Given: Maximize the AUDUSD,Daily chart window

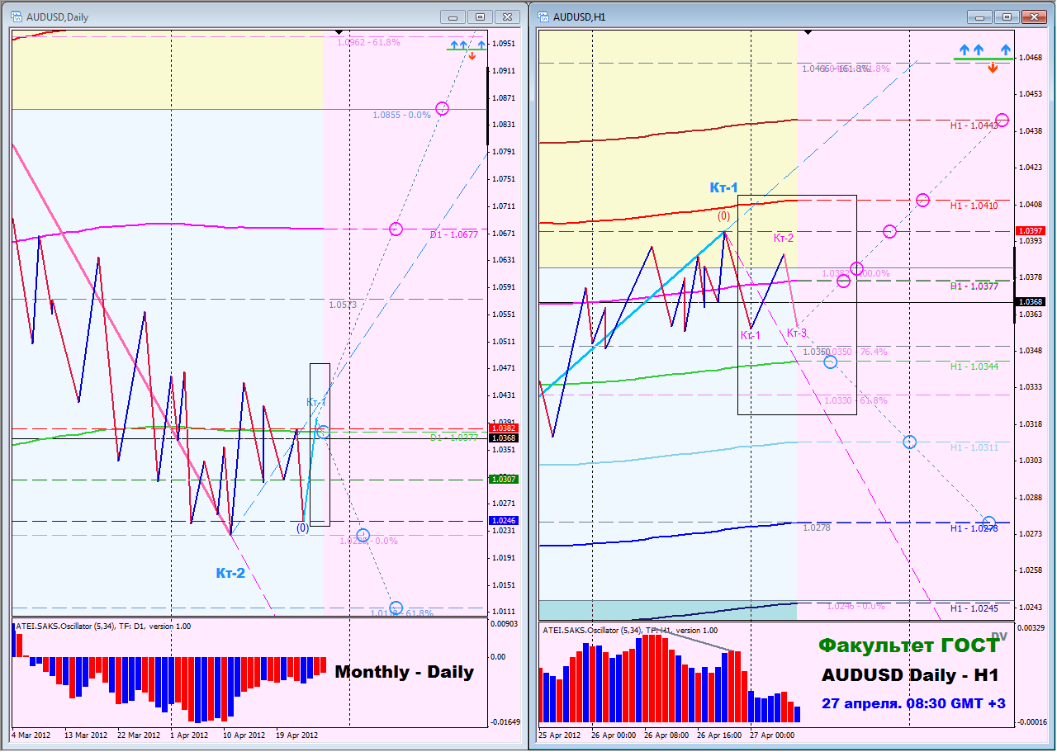Looking at the screenshot, I should [480, 17].
